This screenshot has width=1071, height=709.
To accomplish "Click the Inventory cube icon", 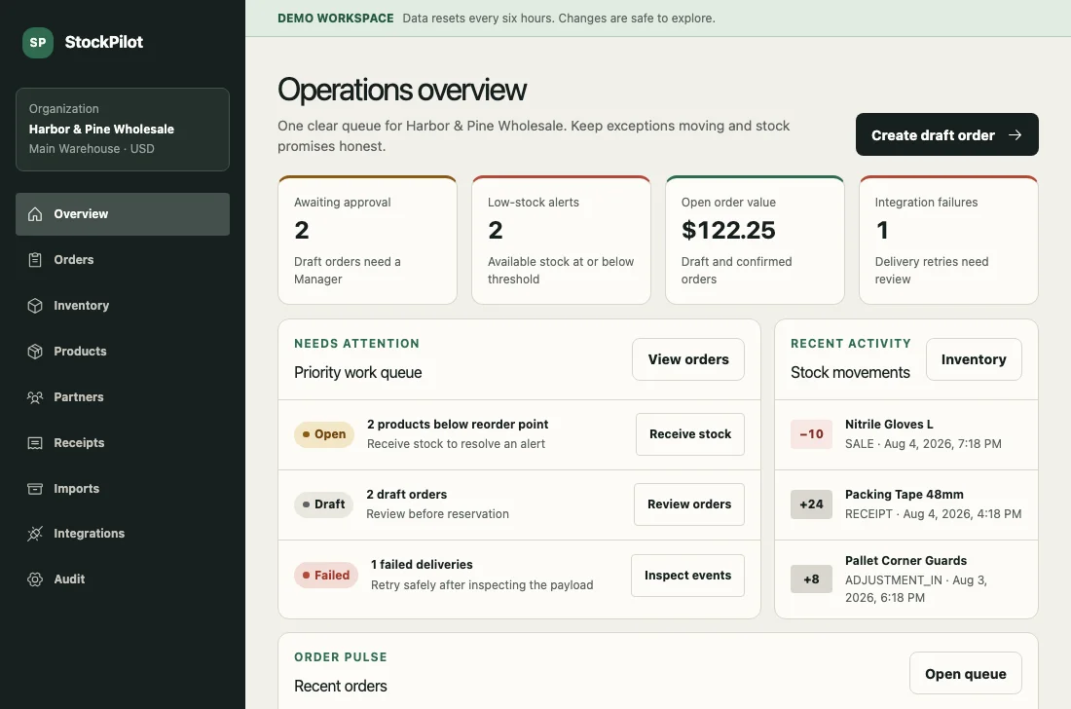I will pos(35,306).
